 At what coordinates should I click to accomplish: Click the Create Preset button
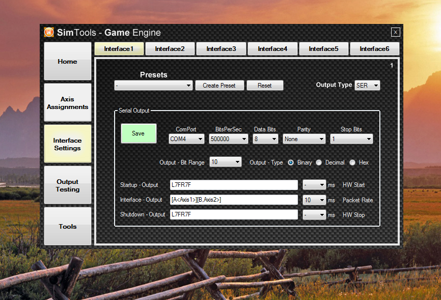point(219,86)
